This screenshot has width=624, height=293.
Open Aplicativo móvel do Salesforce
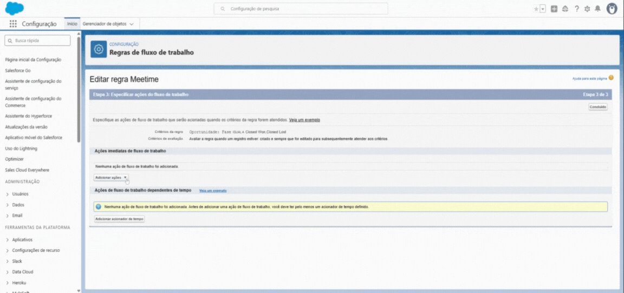pyautogui.click(x=34, y=138)
